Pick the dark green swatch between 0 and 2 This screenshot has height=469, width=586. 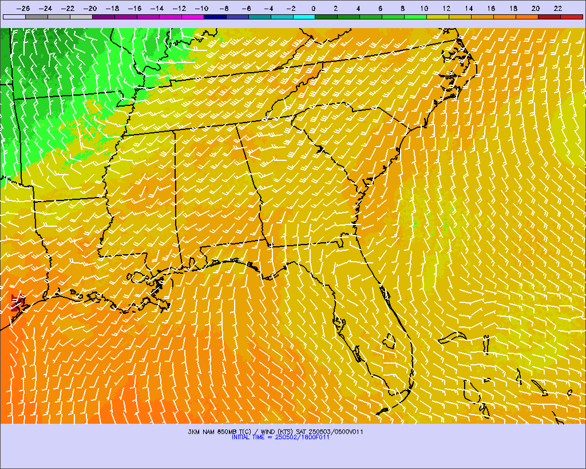click(x=327, y=17)
